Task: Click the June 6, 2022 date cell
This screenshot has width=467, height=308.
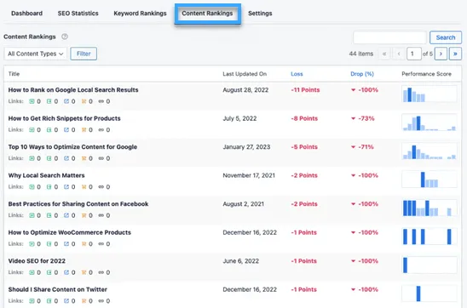Action: pyautogui.click(x=240, y=261)
